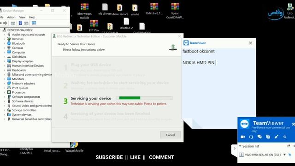Click remote control cursor icon beside VIVO session
The height and width of the screenshot is (166, 295).
click(x=290, y=155)
